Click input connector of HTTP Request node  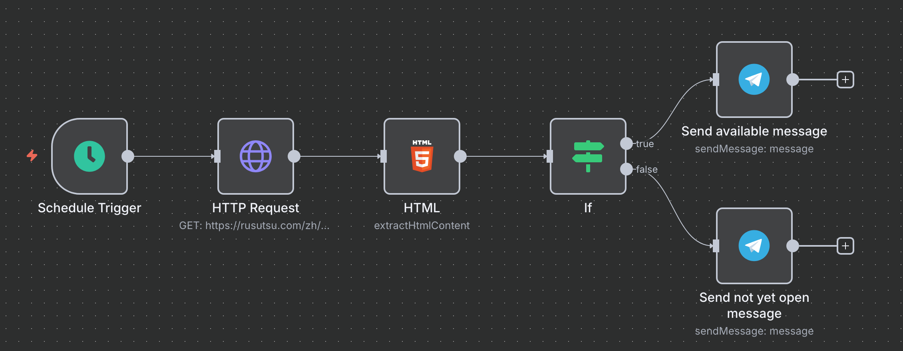(x=217, y=156)
